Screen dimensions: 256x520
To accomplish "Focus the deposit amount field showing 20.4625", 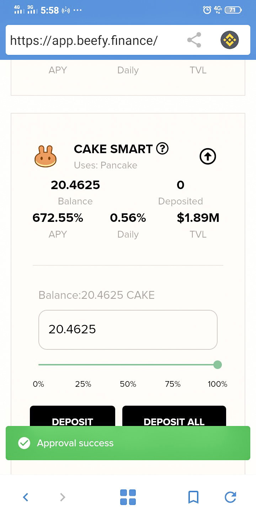I will click(x=128, y=330).
